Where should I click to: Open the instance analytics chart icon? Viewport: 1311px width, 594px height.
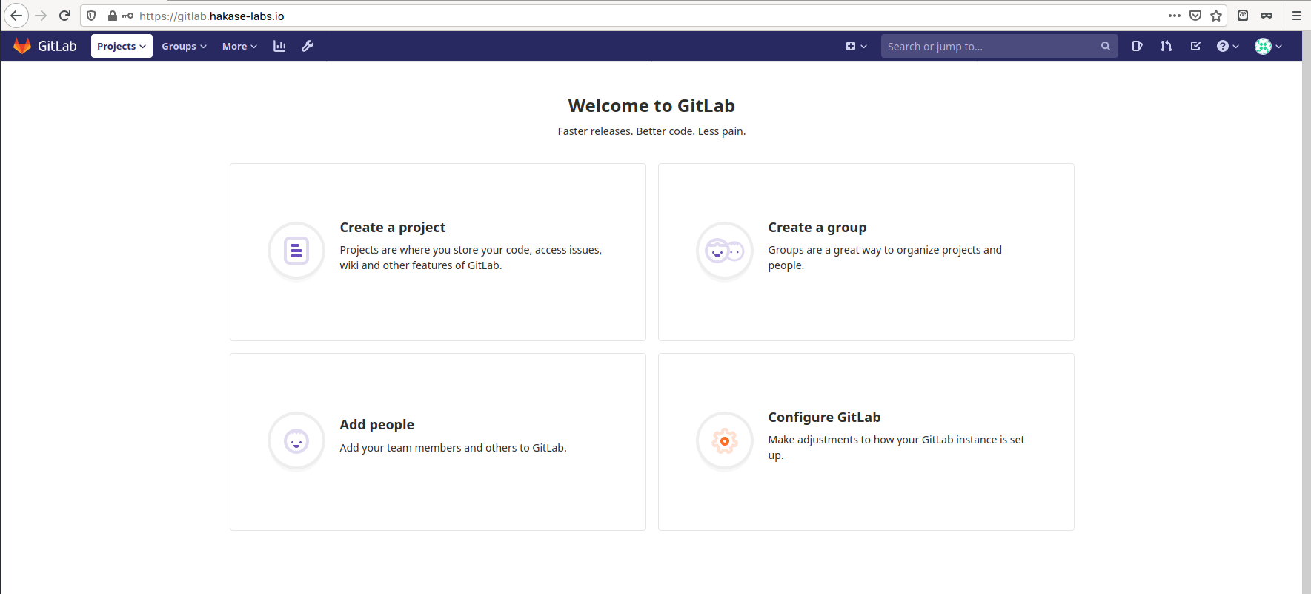click(x=279, y=46)
